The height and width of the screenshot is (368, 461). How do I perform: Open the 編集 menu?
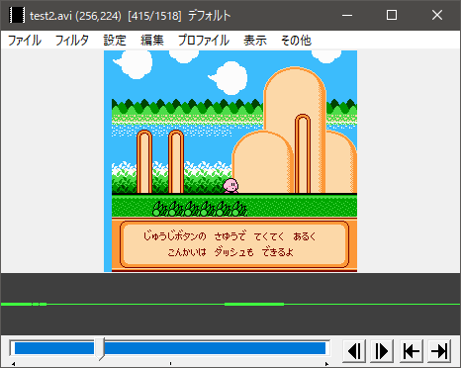click(x=152, y=41)
